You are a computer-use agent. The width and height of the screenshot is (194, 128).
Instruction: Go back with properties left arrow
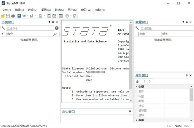[145, 81]
